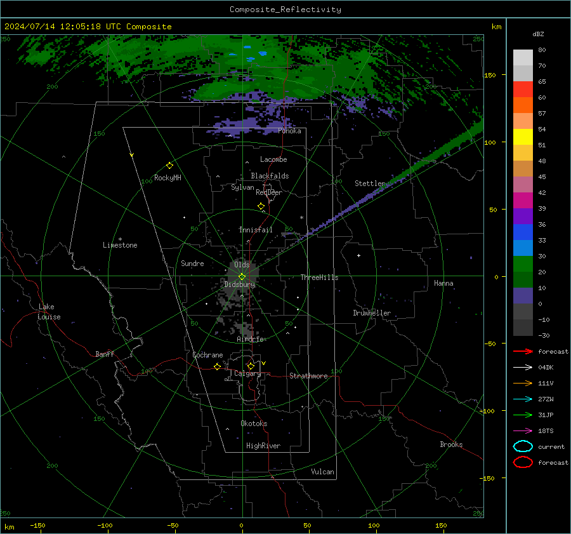Screen dimensions: 571x534
Task: Click the red forecast arrow in legend
Action: pyautogui.click(x=523, y=351)
